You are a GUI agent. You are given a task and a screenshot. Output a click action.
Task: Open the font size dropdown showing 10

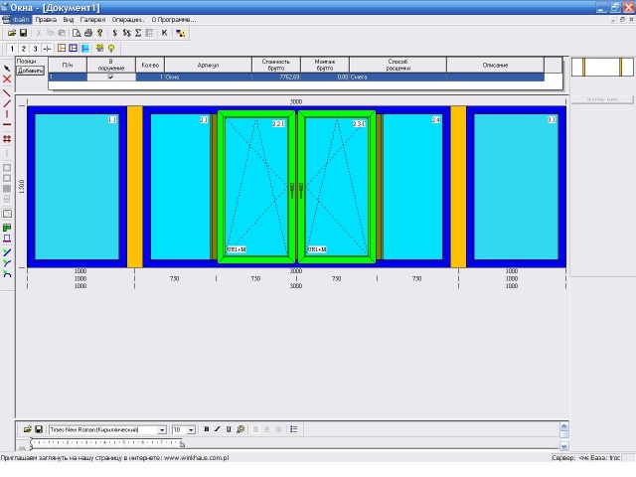191,430
